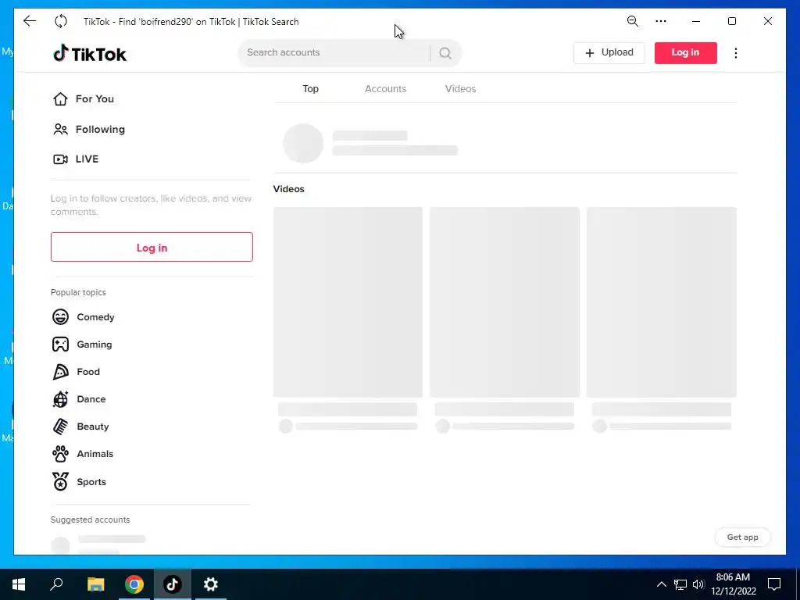
Task: Click the Suggested accounts heading
Action: tap(91, 520)
